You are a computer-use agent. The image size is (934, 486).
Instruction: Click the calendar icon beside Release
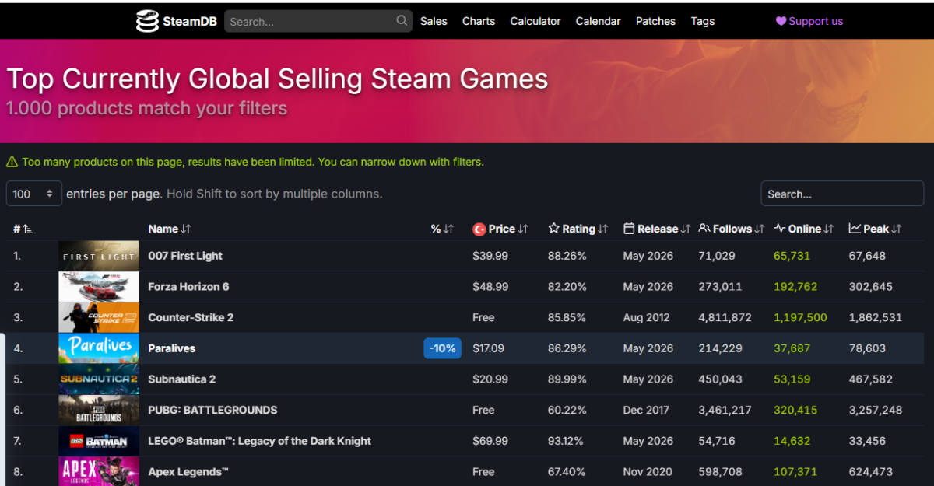[629, 229]
